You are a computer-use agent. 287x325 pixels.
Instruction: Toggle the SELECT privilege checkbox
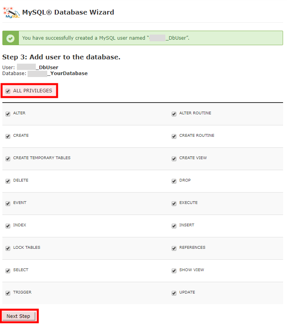pyautogui.click(x=8, y=271)
